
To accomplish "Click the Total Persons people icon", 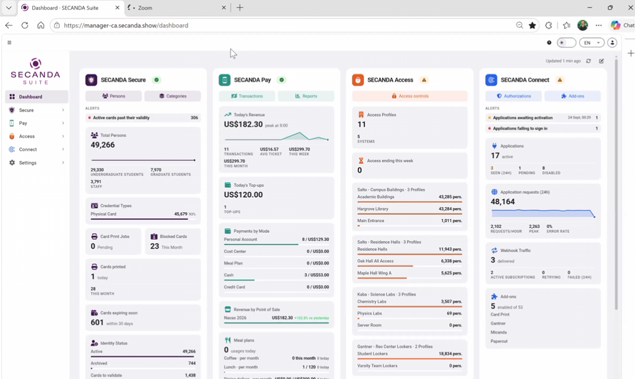I will pos(94,135).
